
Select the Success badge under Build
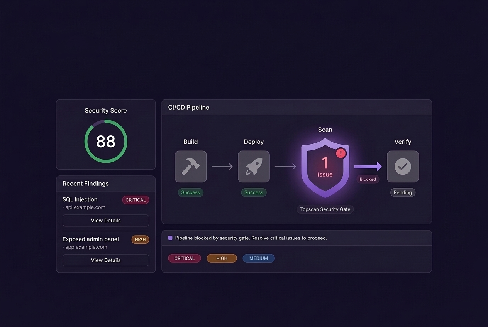click(191, 192)
